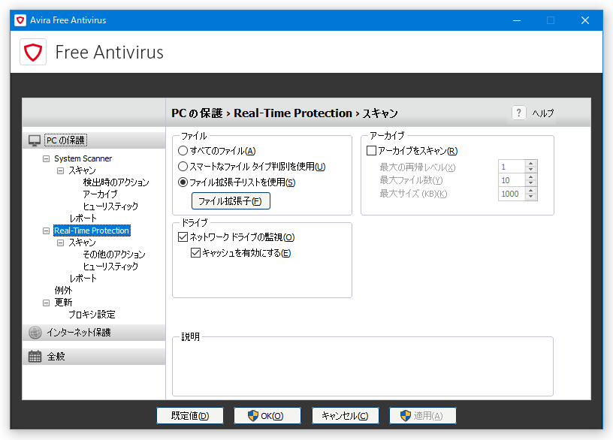Click the スキャン item under Real-Time Protection

click(x=82, y=243)
